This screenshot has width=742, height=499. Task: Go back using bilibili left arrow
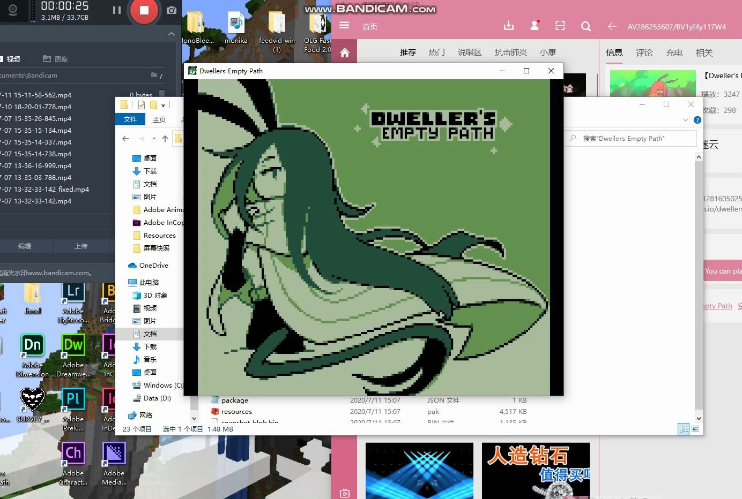coord(612,26)
